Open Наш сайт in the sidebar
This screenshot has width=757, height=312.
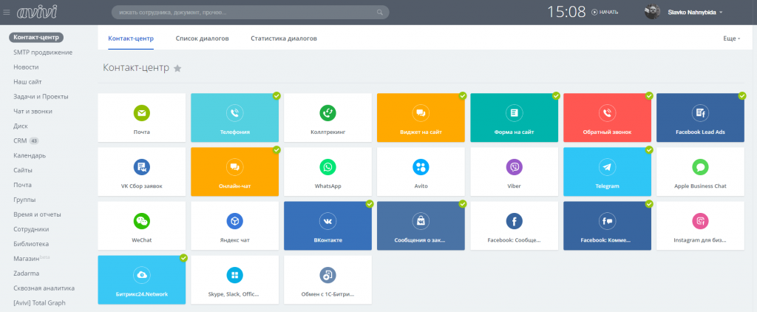pos(27,81)
